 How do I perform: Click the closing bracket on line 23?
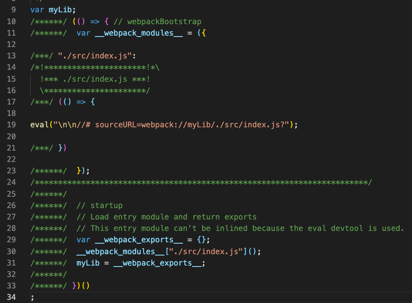click(82, 171)
